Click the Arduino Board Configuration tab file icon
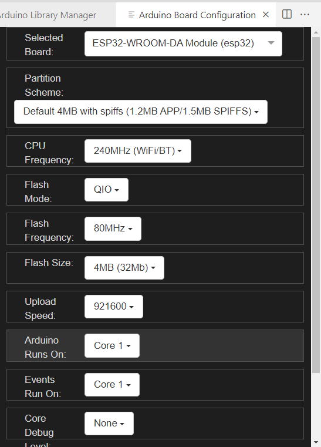The width and height of the screenshot is (321, 447). pyautogui.click(x=131, y=15)
